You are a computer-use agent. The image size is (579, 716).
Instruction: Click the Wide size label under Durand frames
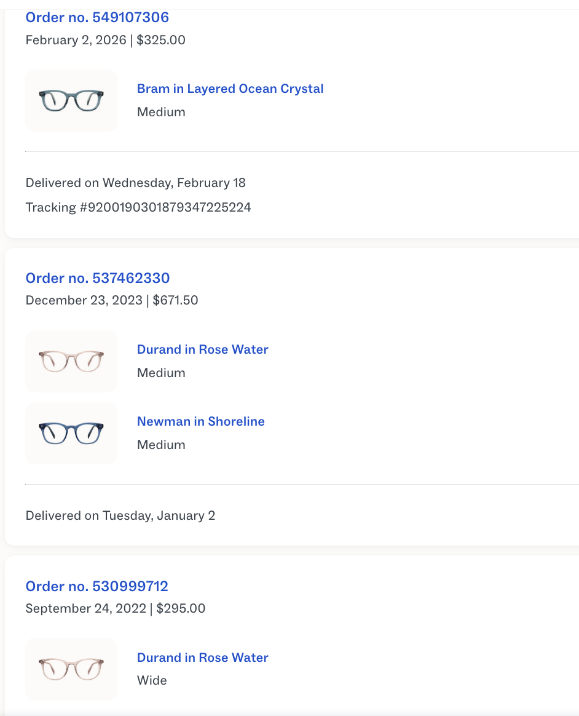coord(152,680)
